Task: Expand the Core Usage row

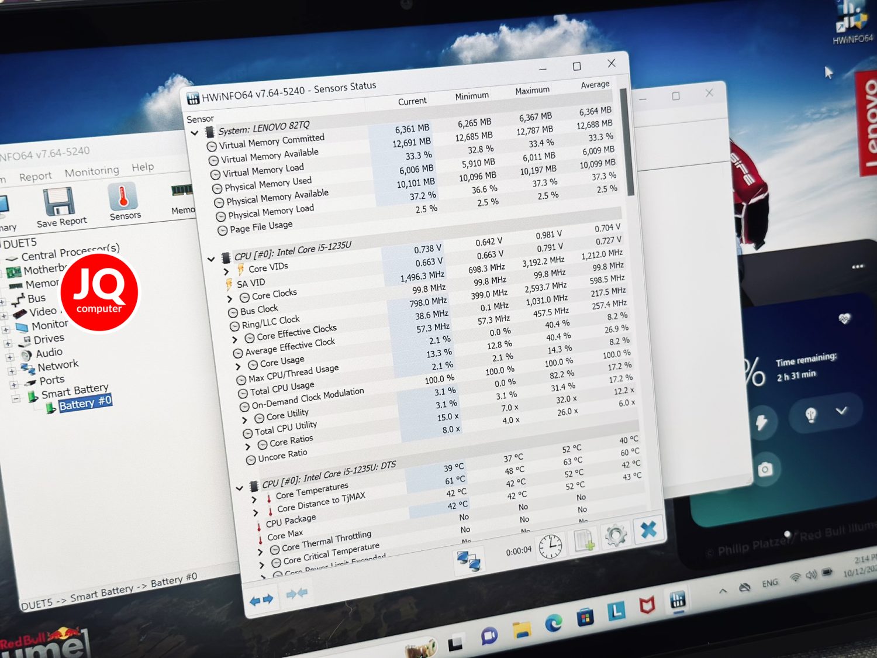Action: (238, 367)
